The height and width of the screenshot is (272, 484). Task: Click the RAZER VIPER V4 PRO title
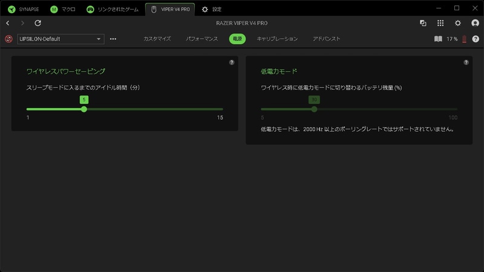(241, 23)
